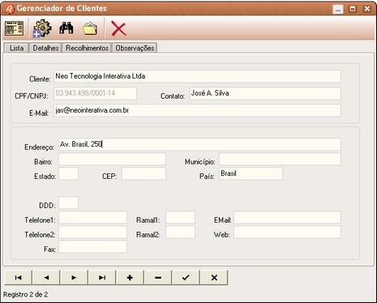Open the form layout icon in toolbar

[x=14, y=28]
